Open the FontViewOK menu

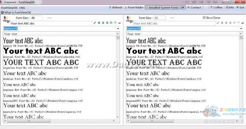[x=9, y=8]
